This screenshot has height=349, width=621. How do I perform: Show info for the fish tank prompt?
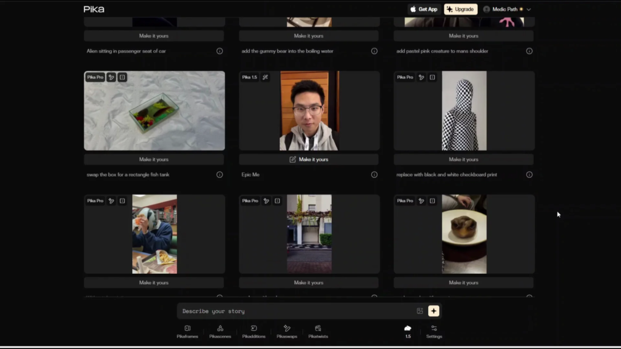pos(220,174)
